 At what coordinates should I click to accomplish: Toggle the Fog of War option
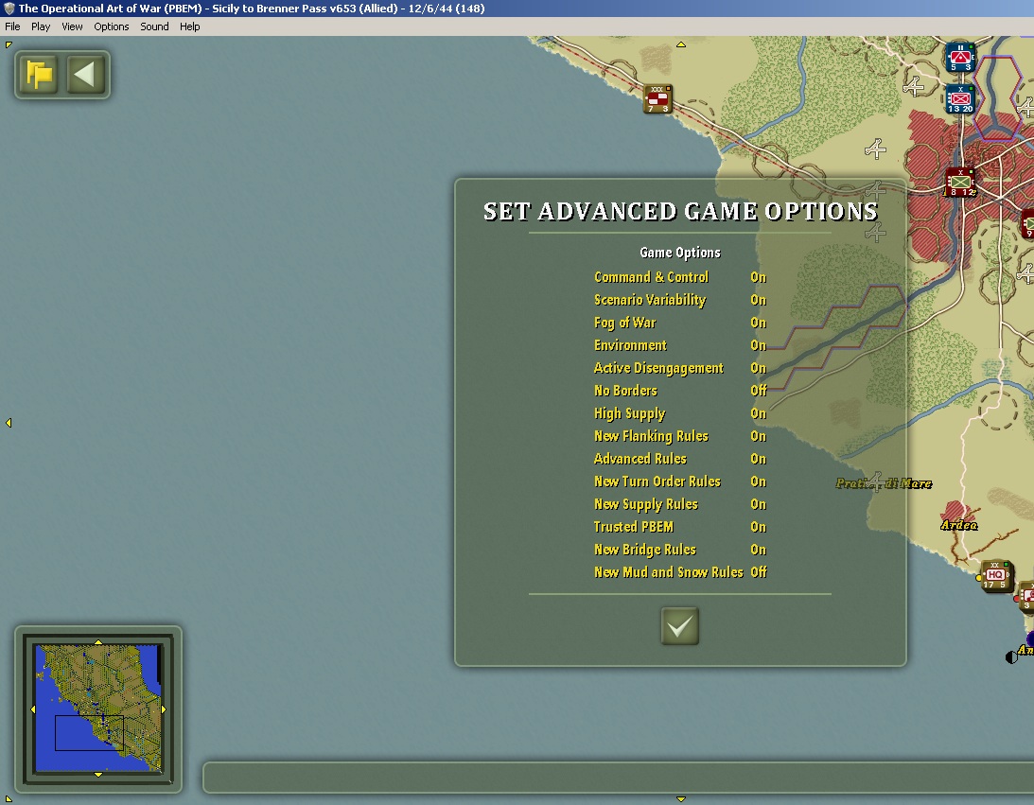pyautogui.click(x=680, y=323)
